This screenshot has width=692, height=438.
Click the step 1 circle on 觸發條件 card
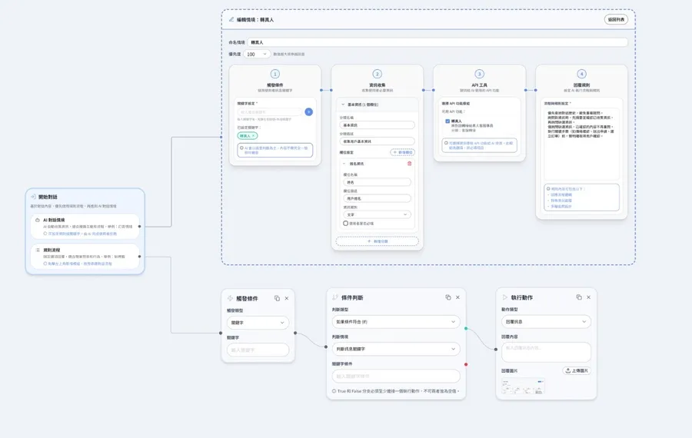275,74
